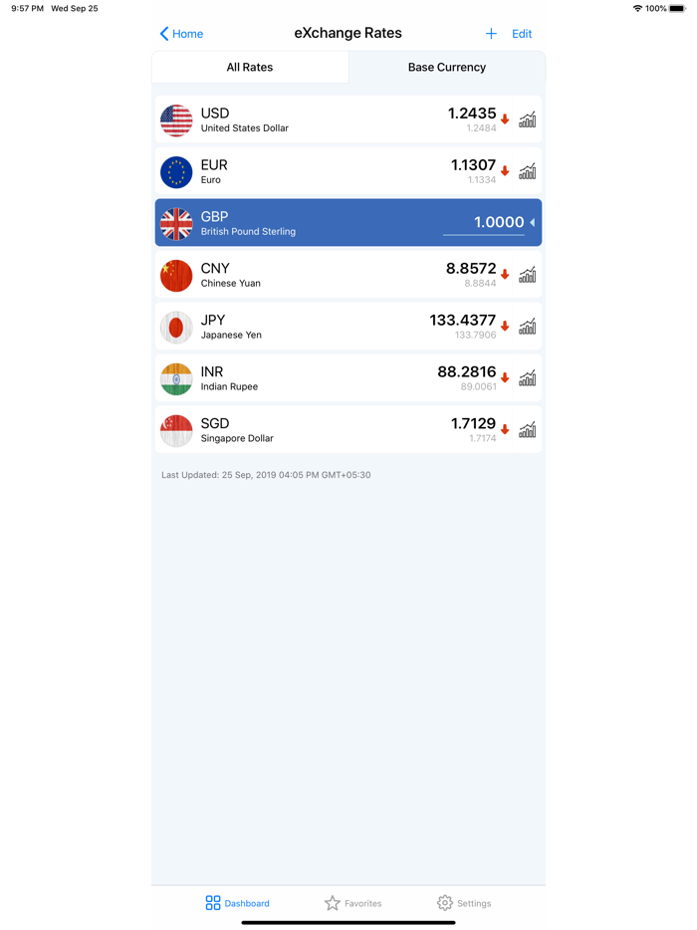
Task: Open the chart icon beside USD rate
Action: pyautogui.click(x=527, y=119)
